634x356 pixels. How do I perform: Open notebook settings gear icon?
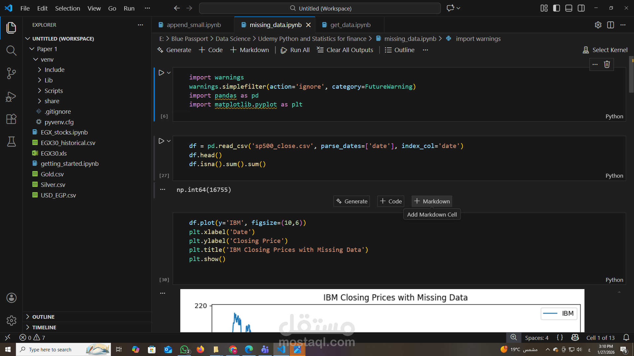(x=598, y=25)
